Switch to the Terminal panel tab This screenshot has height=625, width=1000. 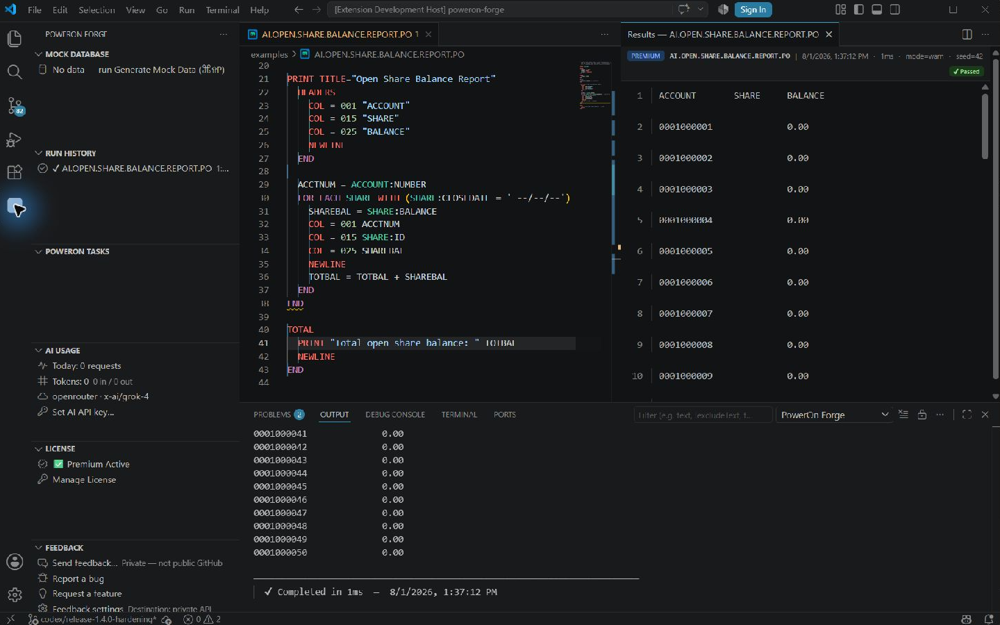tap(459, 415)
